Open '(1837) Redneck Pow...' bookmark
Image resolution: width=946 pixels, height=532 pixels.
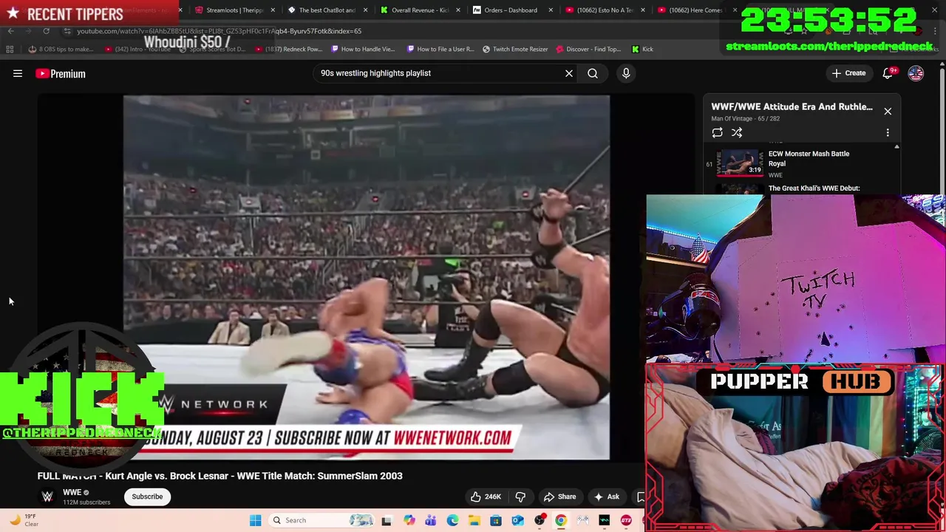click(288, 50)
